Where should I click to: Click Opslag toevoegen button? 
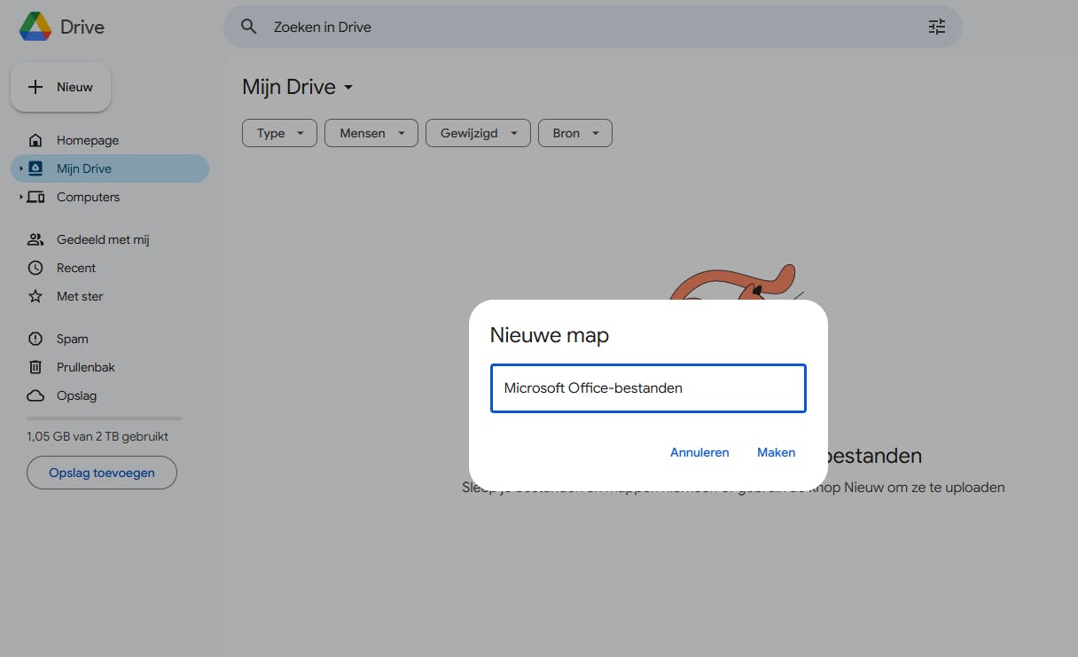(102, 473)
